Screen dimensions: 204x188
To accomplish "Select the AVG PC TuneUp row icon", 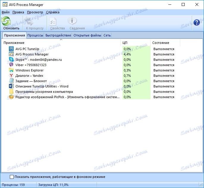I will pyautogui.click(x=11, y=49).
